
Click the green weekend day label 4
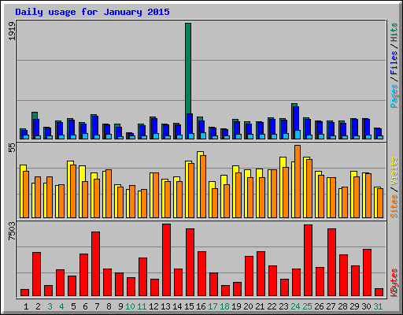tap(61, 306)
